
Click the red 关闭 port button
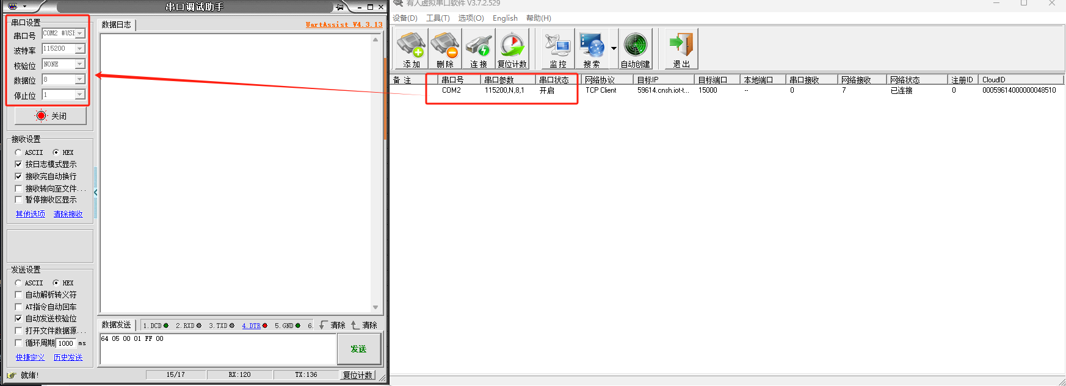click(51, 116)
